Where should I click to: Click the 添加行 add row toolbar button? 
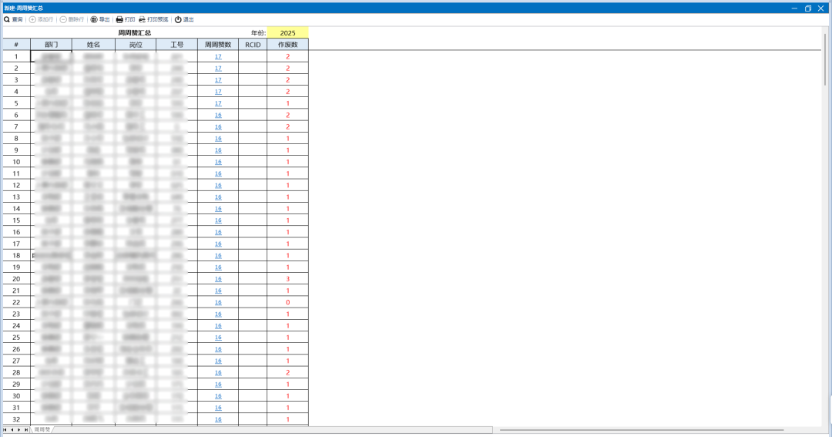pyautogui.click(x=42, y=19)
